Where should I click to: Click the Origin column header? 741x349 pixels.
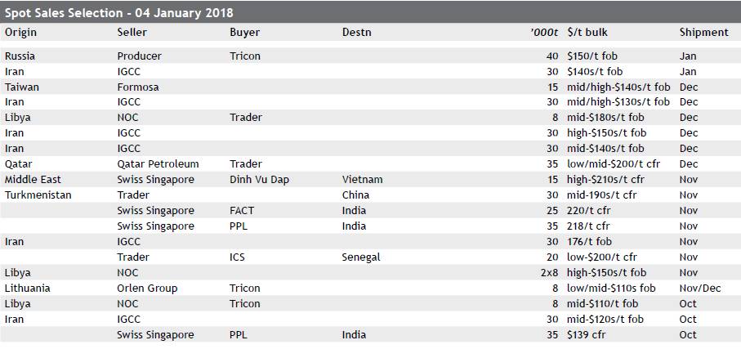click(x=20, y=33)
